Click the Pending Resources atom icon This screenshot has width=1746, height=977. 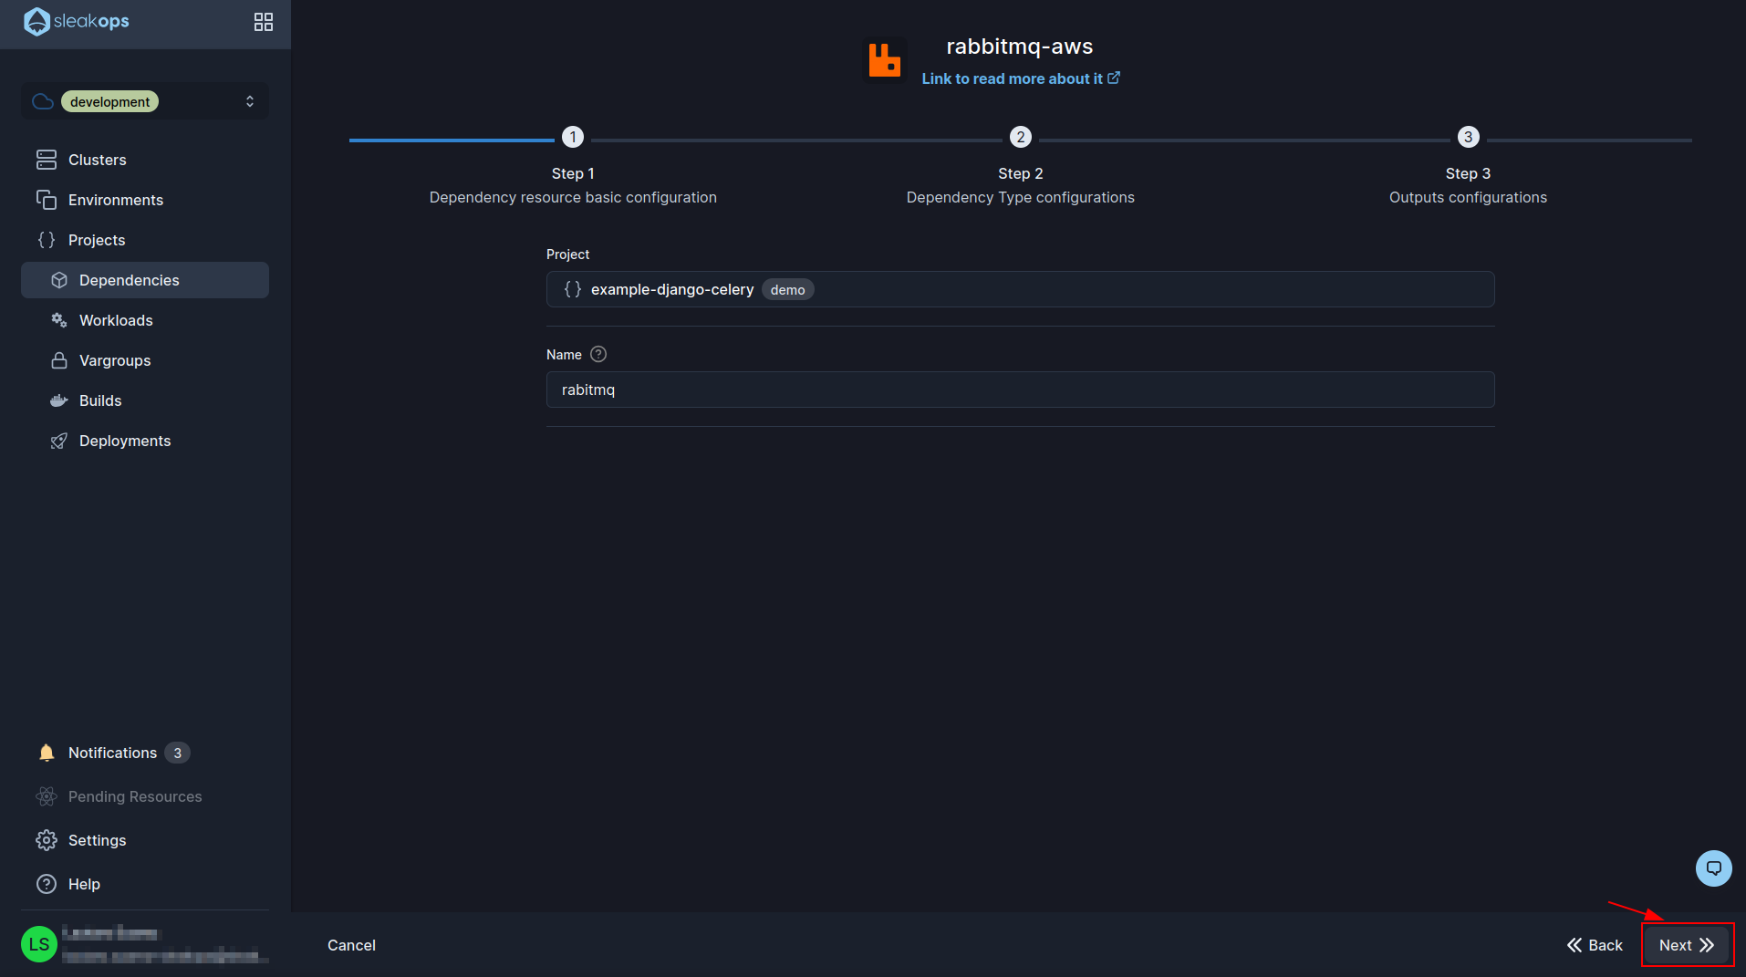47,796
